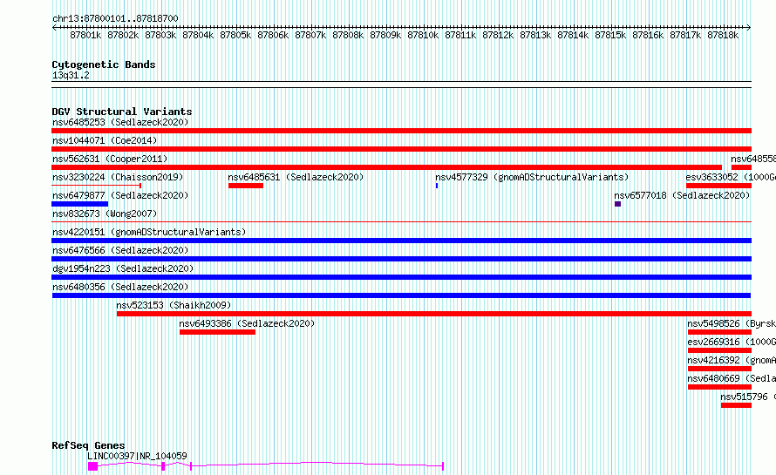Click the nsv6485253 (Sedlazeck2020) variant label
The image size is (776, 475).
pyautogui.click(x=120, y=122)
